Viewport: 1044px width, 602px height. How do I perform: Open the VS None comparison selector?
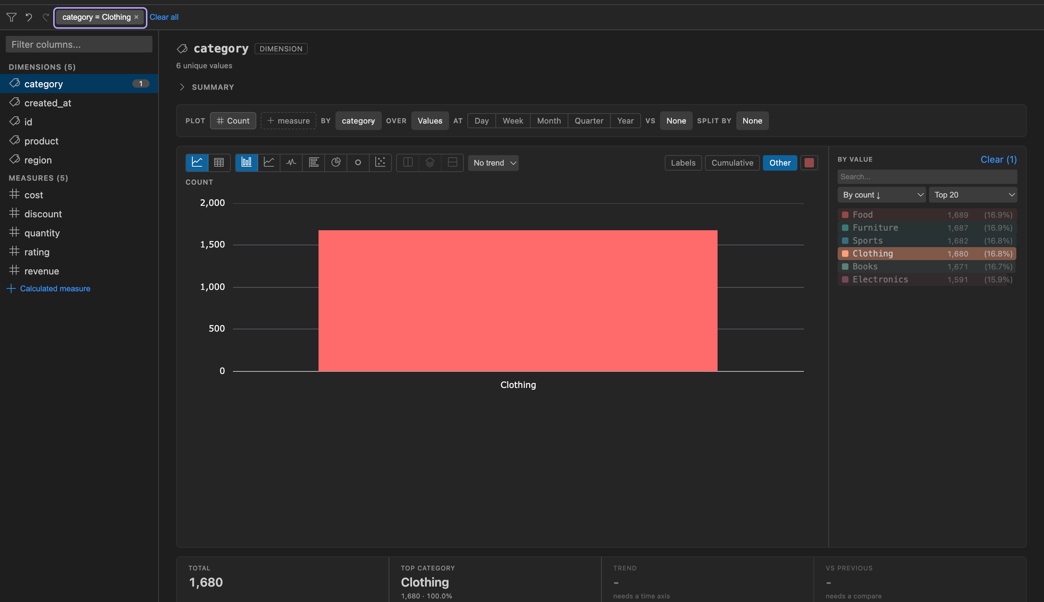(x=676, y=121)
